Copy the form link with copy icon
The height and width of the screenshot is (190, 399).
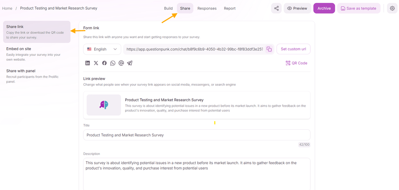(x=269, y=49)
